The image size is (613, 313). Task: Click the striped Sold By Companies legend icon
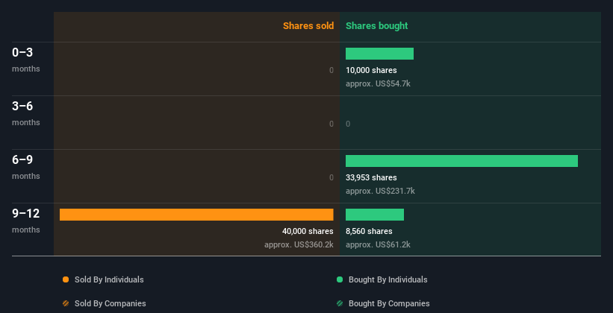coord(66,303)
